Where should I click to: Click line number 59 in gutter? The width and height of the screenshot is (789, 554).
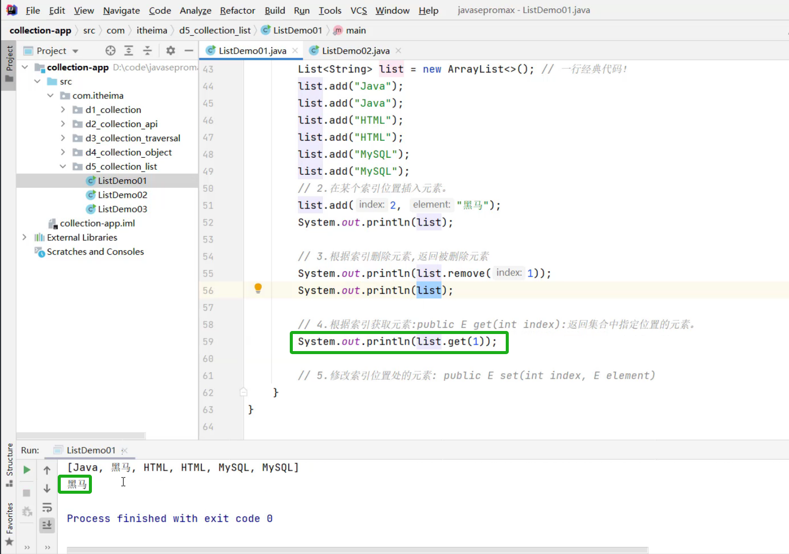click(208, 342)
